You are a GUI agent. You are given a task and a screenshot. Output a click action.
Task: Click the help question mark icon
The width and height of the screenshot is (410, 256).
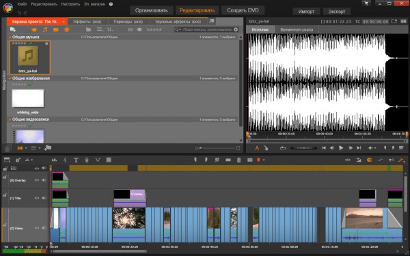(x=111, y=4)
